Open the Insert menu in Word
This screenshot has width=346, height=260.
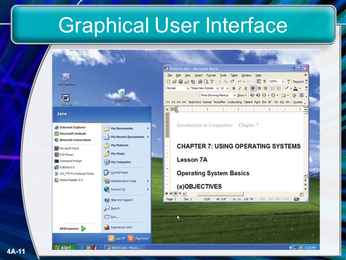click(199, 75)
